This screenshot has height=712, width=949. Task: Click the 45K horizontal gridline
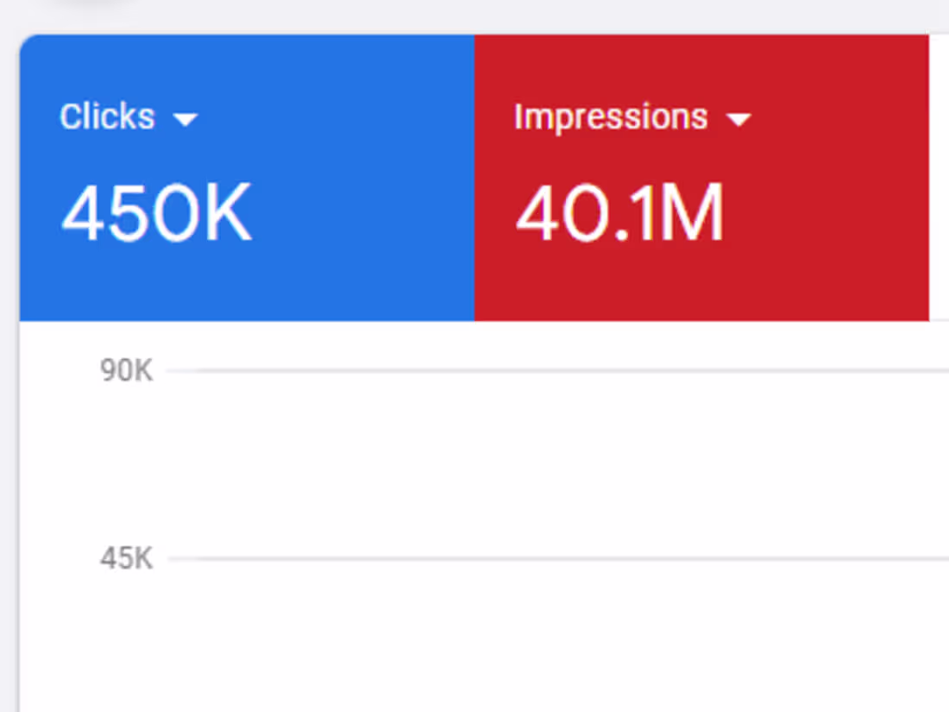pyautogui.click(x=552, y=559)
